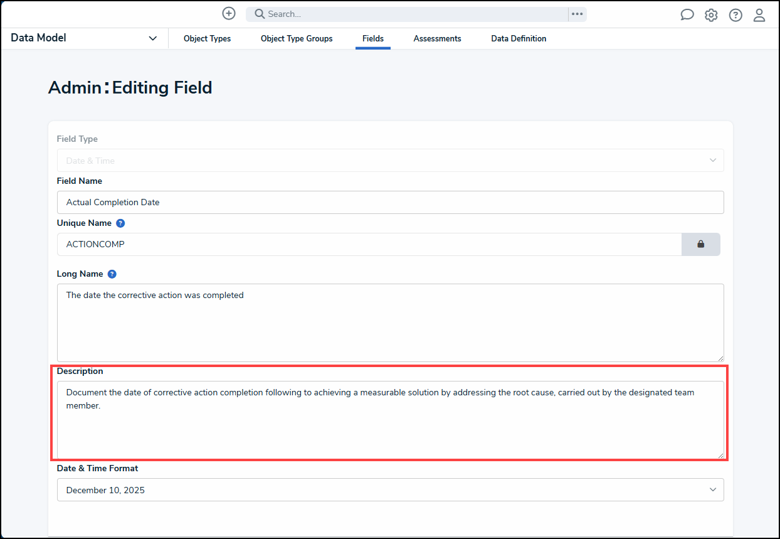Open the chat messages panel

687,14
